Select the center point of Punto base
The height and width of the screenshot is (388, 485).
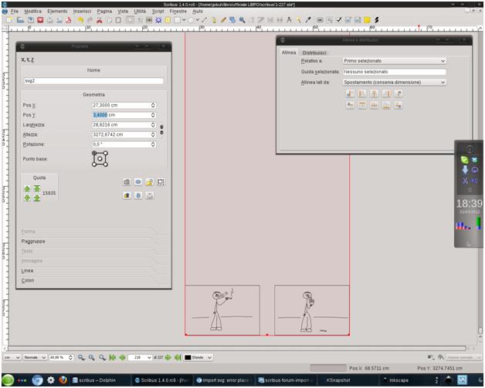100,159
